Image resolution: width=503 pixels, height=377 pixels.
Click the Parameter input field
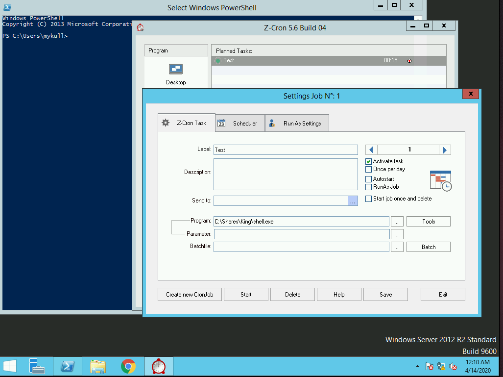pos(302,234)
